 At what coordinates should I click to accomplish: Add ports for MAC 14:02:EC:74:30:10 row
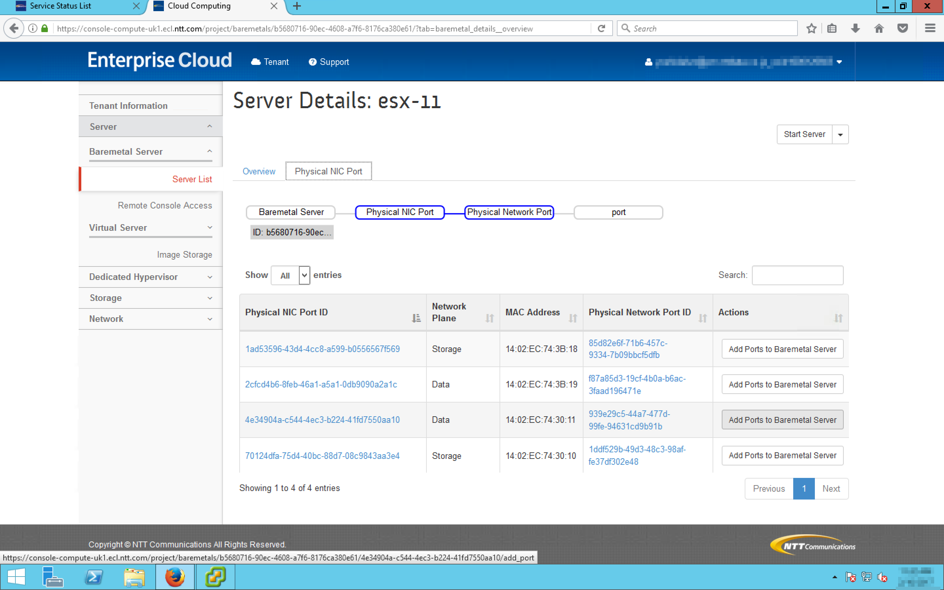pos(782,455)
